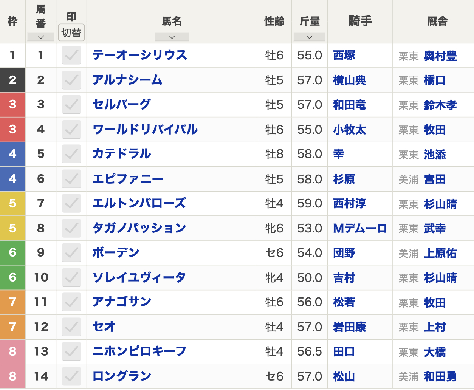Toggle the mark checkbox for セオ

pyautogui.click(x=71, y=327)
